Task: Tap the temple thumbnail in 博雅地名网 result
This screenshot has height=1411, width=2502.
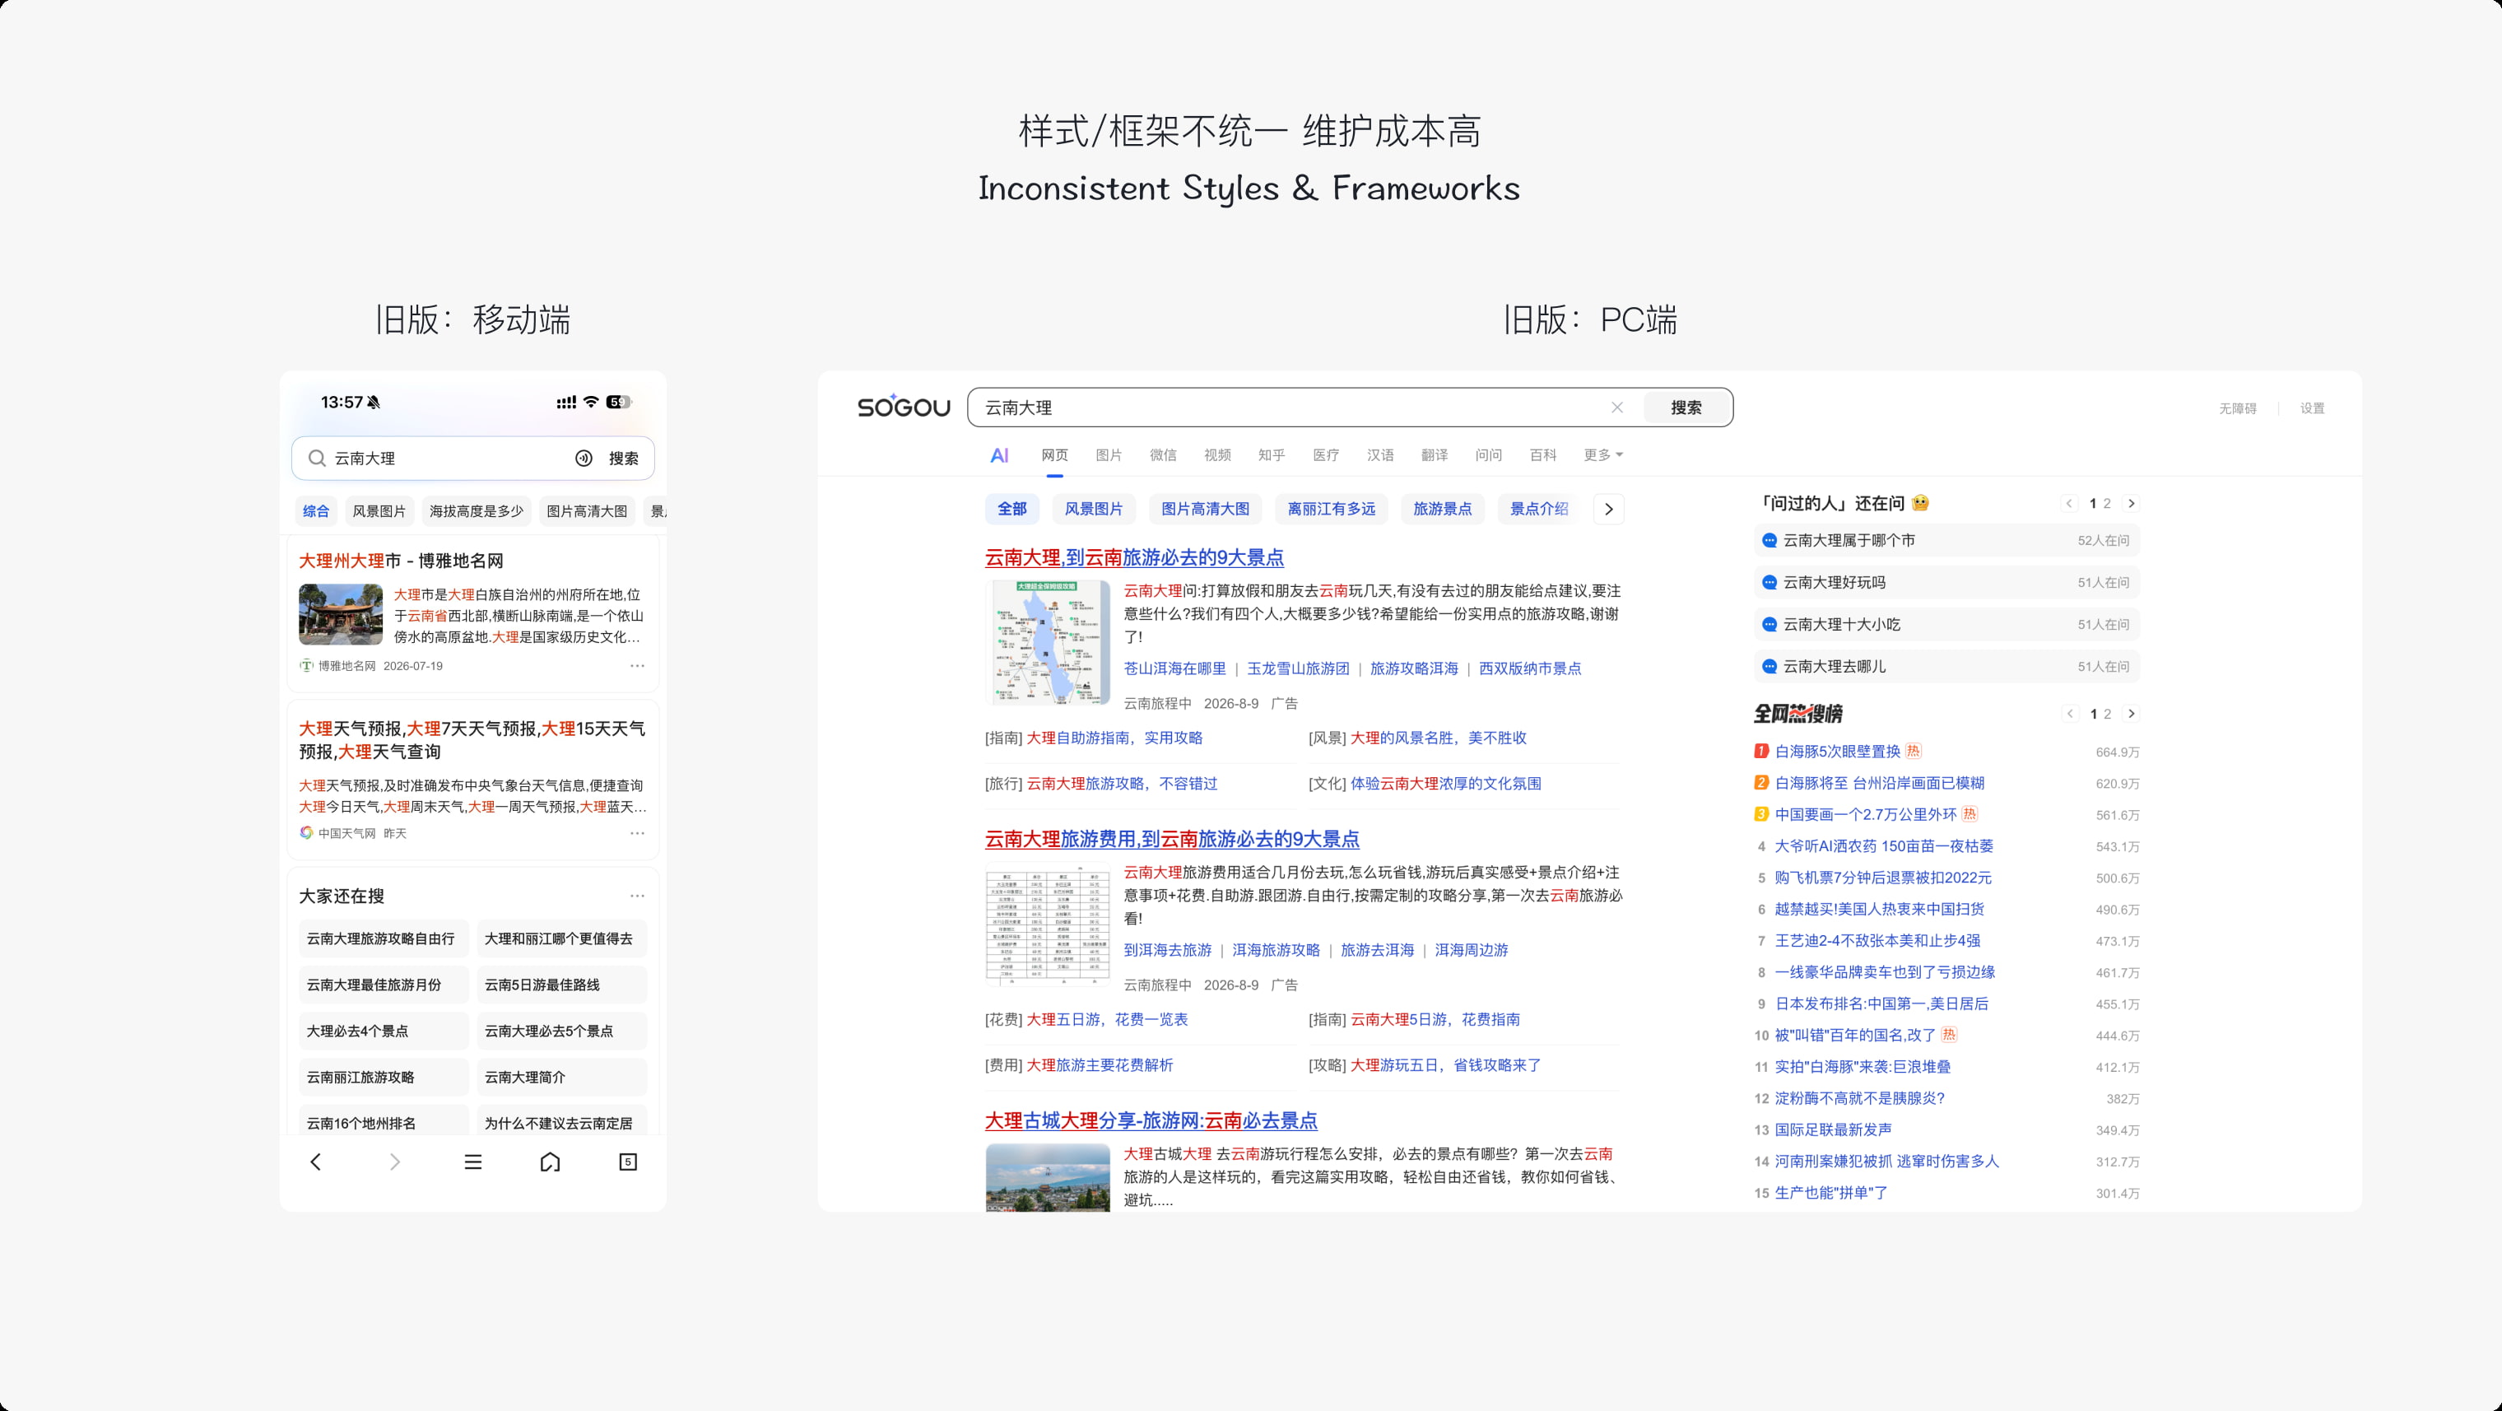Action: [341, 614]
